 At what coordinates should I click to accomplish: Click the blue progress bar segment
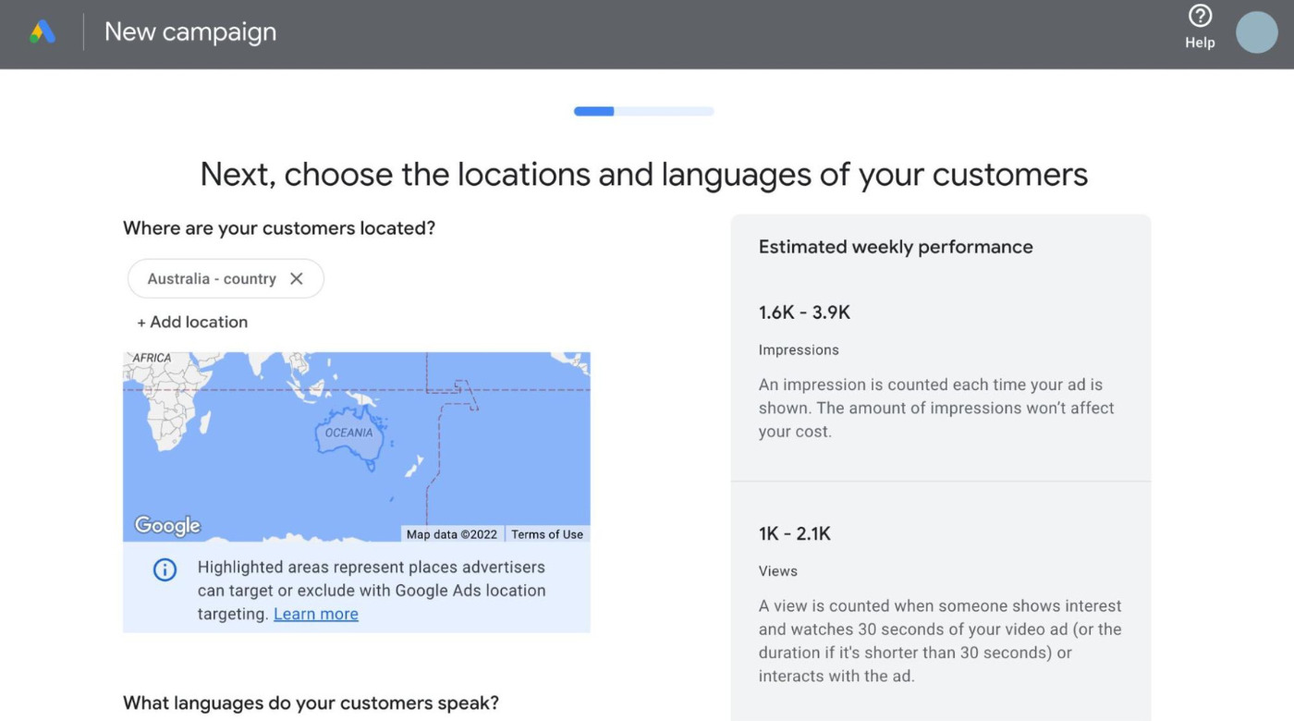pos(592,111)
